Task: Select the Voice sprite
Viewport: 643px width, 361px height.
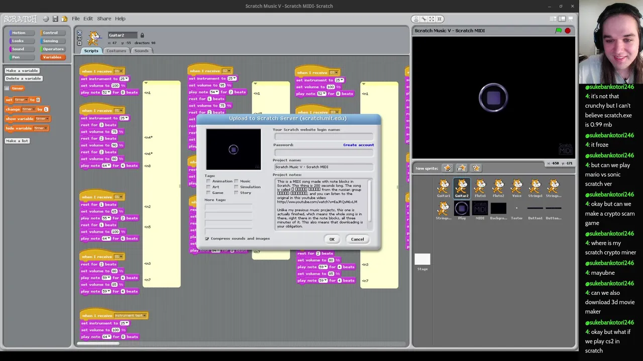Action: point(517,189)
